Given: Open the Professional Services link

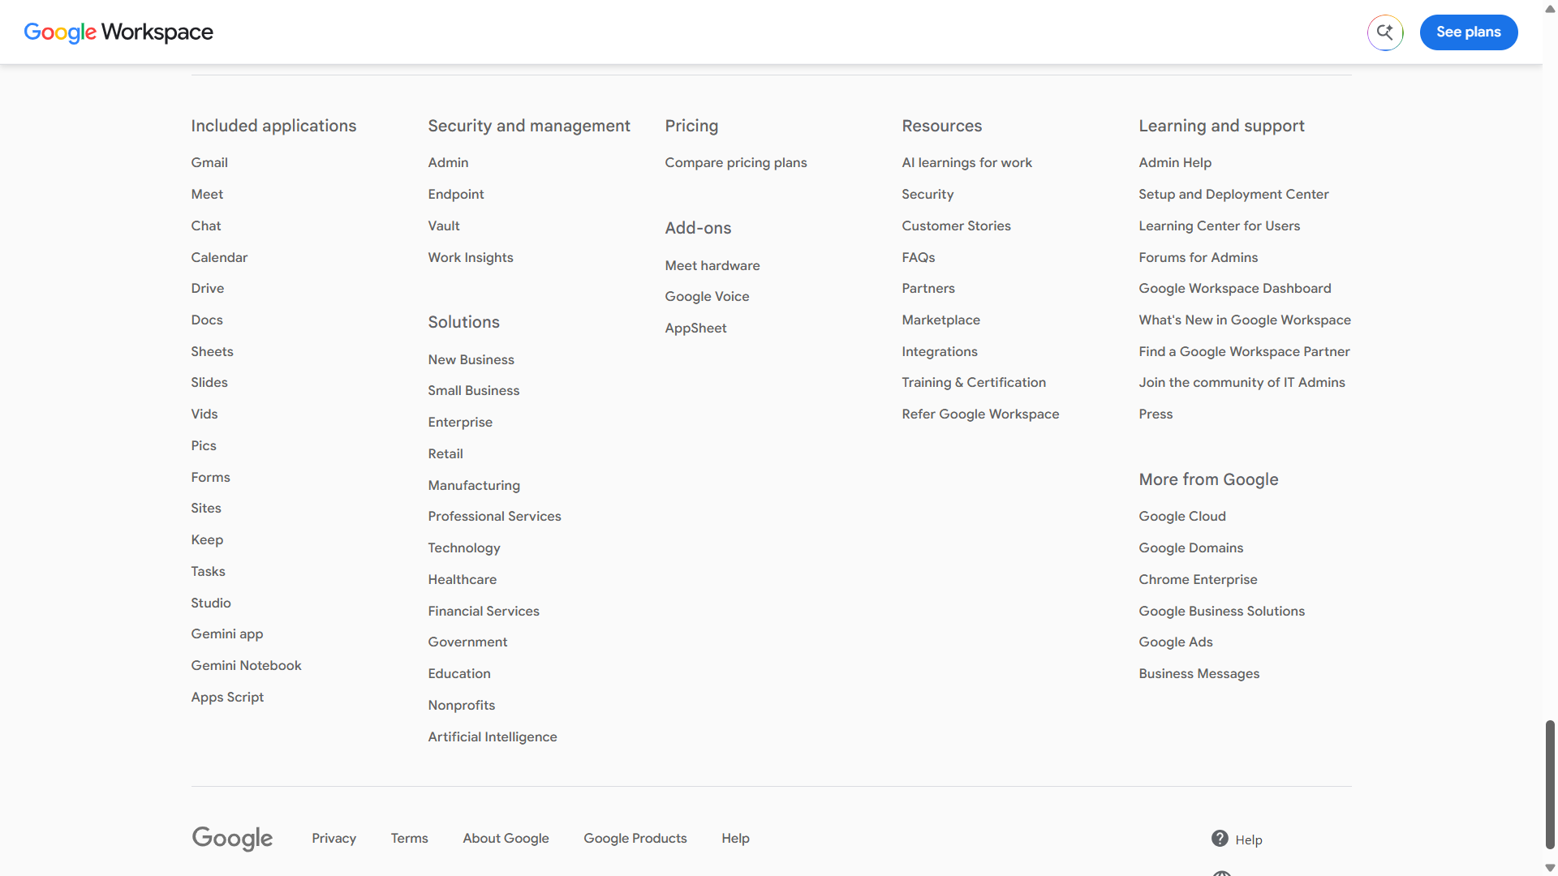Looking at the screenshot, I should (x=495, y=517).
